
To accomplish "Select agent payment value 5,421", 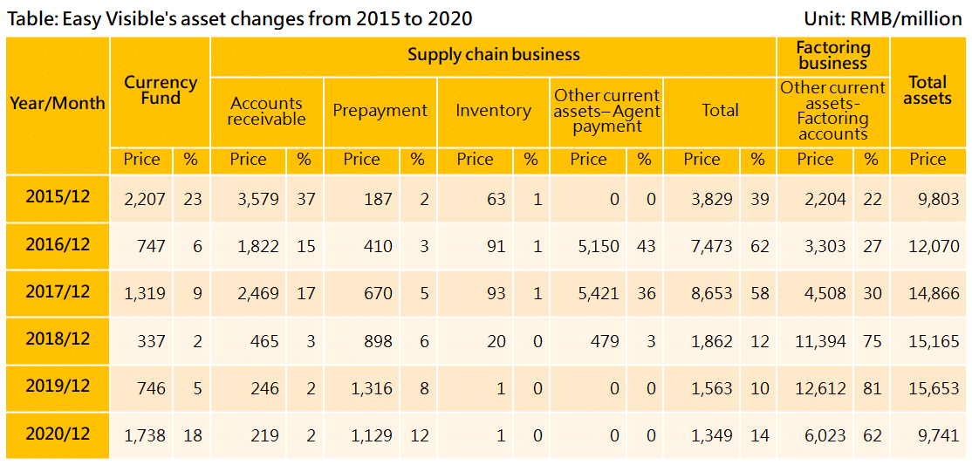I will tap(598, 295).
